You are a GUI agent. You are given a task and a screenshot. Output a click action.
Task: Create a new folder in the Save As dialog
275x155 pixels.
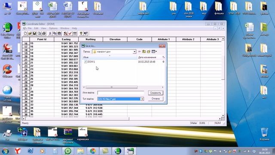(149, 52)
